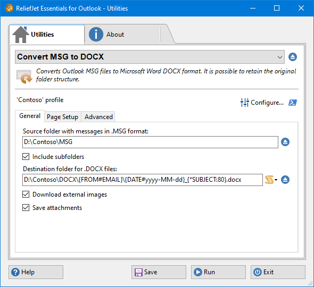
Task: Click the destination folder path input field
Action: (143, 180)
